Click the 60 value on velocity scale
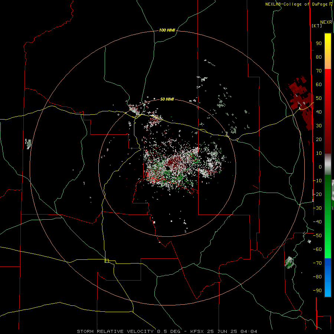 [319, 85]
